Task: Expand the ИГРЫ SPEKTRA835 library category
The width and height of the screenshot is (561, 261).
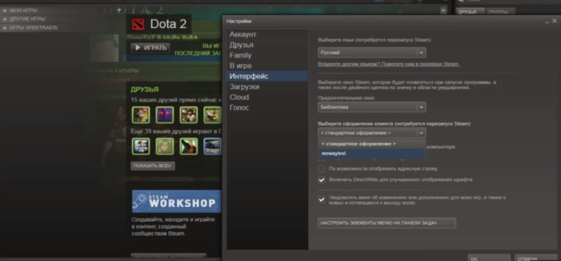Action: click(33, 28)
